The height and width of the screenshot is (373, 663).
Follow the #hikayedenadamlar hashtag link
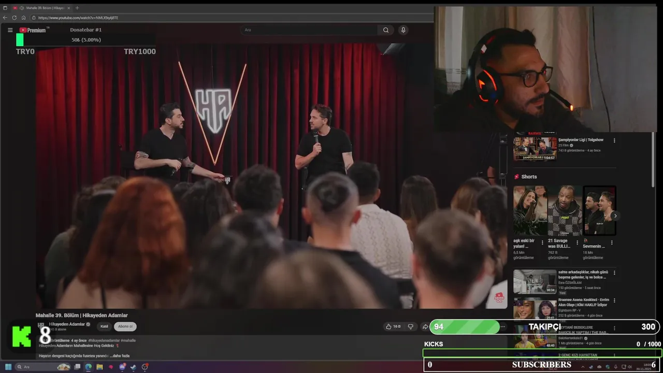(104, 340)
